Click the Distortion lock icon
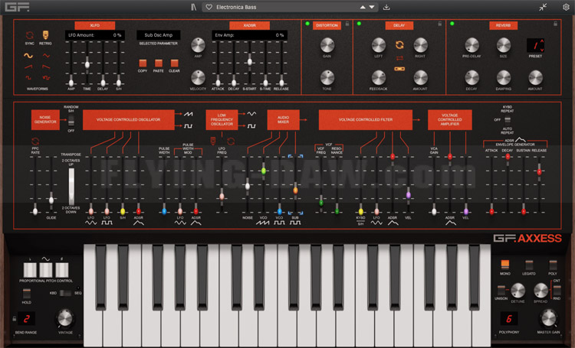The image size is (575, 348). [347, 24]
